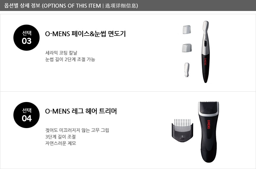Click OPTIONS OF THIS ITEM header text
This screenshot has height=169, width=256.
72,6
